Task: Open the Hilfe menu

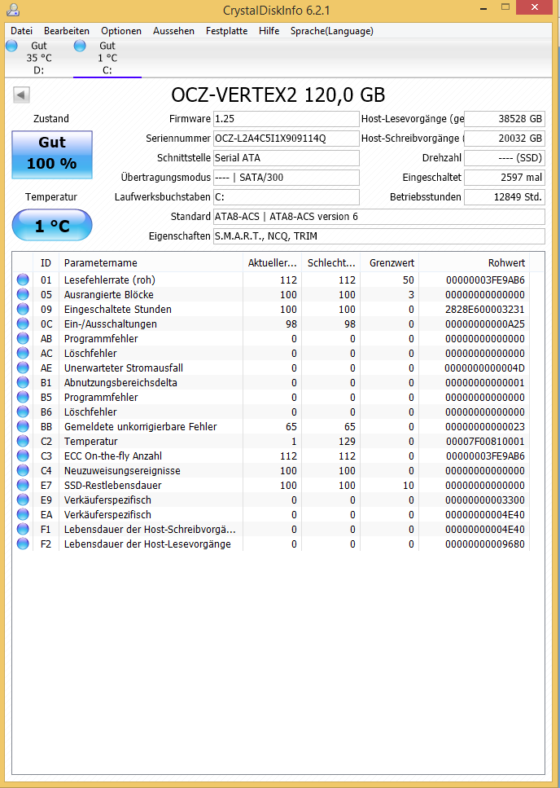Action: click(269, 31)
